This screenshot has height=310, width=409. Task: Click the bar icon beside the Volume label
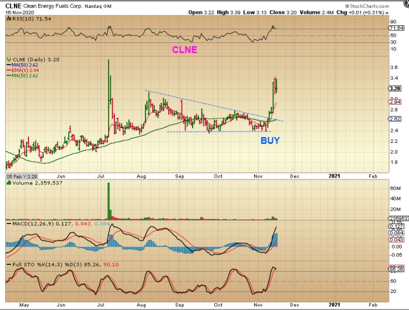(9, 183)
